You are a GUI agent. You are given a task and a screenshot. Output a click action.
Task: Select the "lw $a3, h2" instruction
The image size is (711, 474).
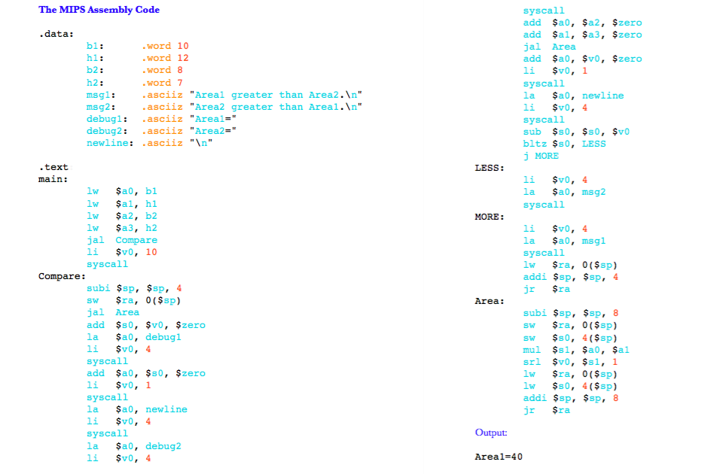[x=122, y=228]
